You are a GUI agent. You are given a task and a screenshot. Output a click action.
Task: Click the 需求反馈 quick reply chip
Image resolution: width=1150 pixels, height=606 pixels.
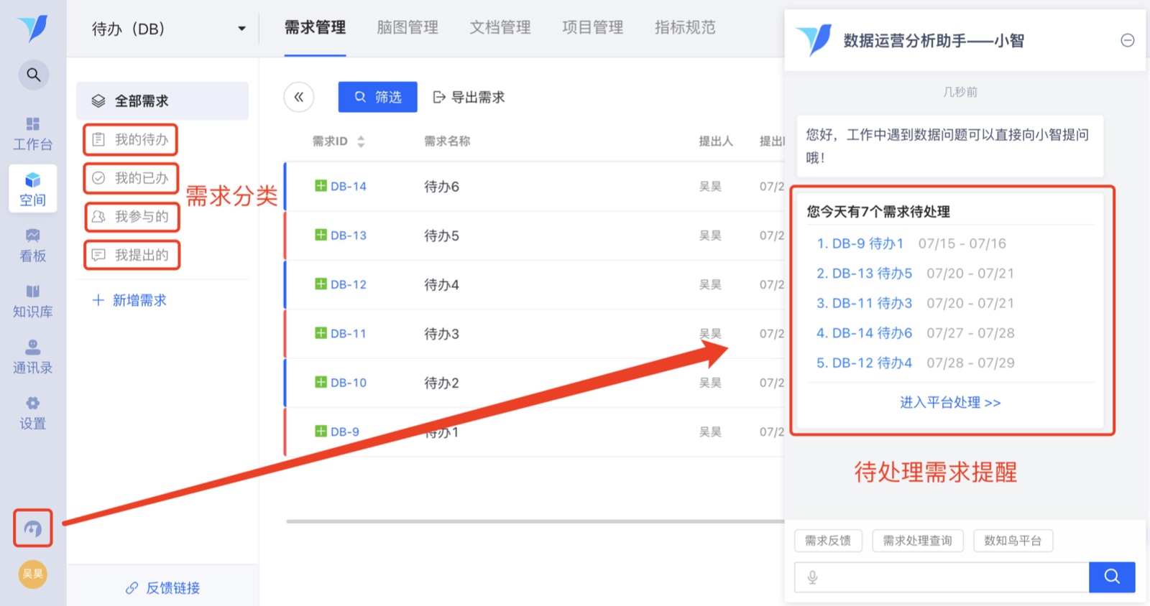828,541
